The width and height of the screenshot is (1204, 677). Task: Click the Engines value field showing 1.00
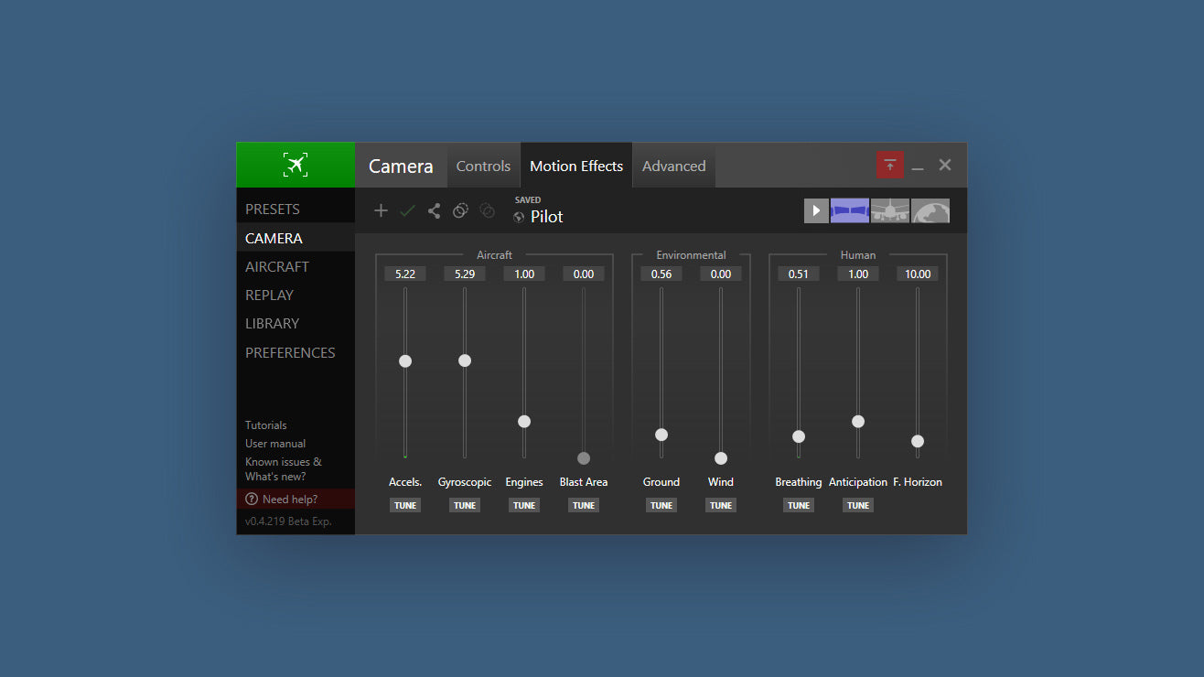point(524,274)
